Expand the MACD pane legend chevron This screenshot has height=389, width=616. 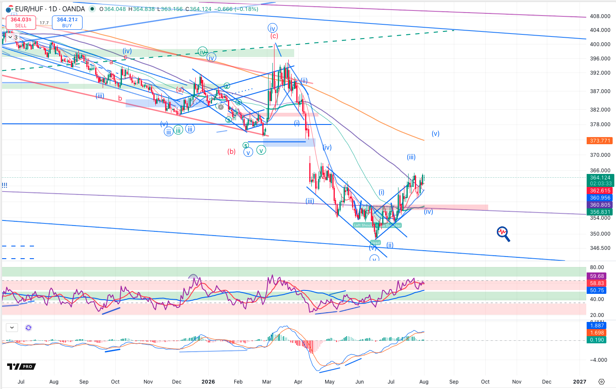11,328
